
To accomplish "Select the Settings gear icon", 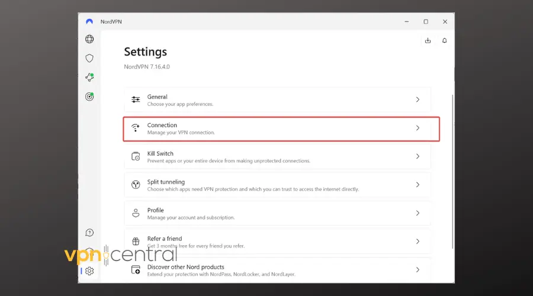I will (x=89, y=271).
